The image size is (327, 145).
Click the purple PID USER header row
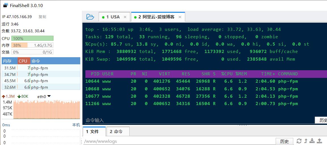point(206,74)
